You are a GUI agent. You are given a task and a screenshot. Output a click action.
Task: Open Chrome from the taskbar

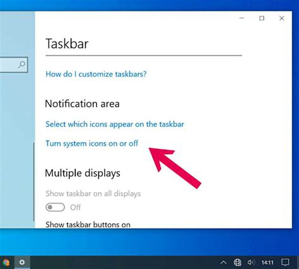pyautogui.click(x=6, y=263)
